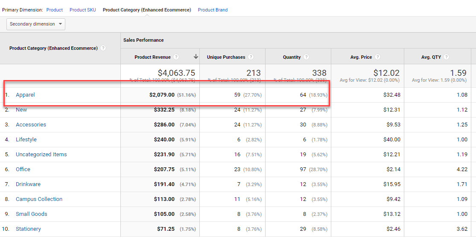Switch primary dimension to Product
Screen dimensions: 476x238
coord(55,10)
